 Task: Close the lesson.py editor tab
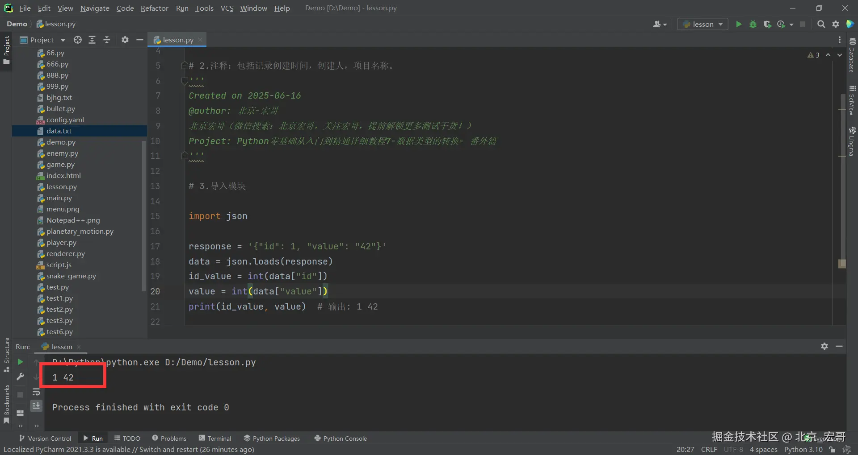click(200, 40)
